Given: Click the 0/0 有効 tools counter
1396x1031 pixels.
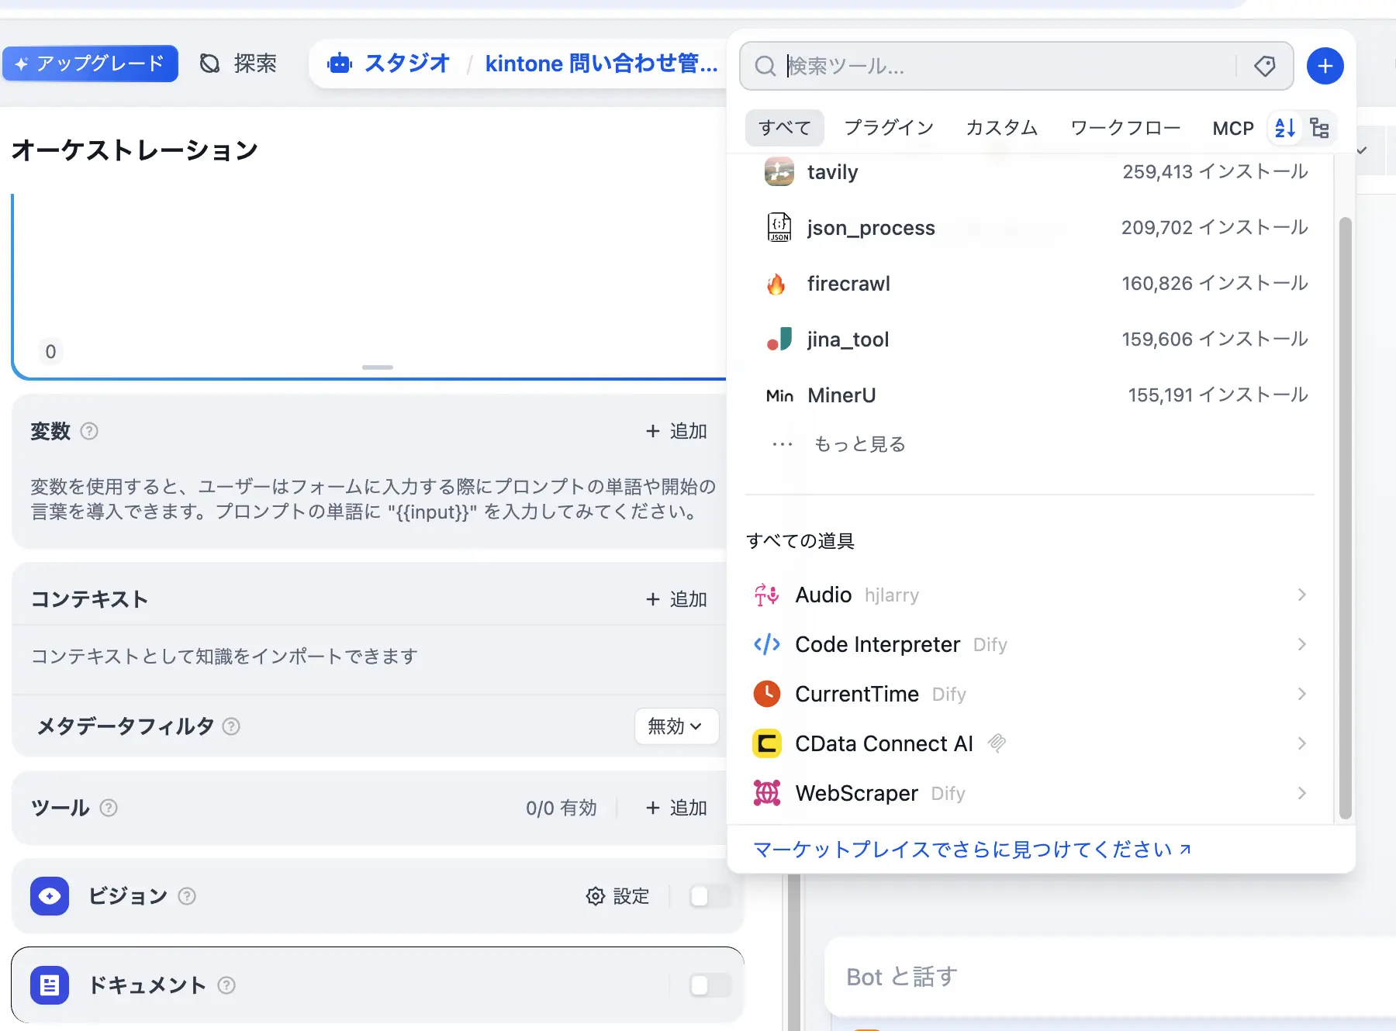Looking at the screenshot, I should point(562,808).
